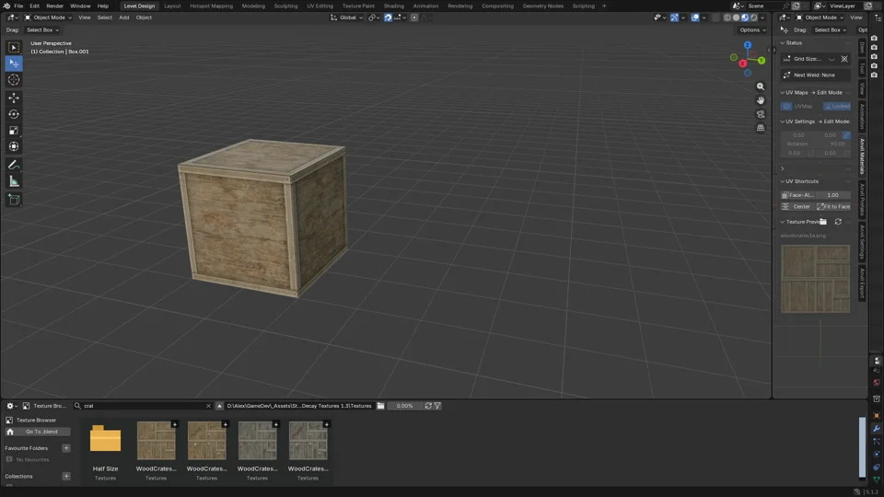The height and width of the screenshot is (497, 884).
Task: Open the viewport Options dropdown
Action: click(x=752, y=29)
